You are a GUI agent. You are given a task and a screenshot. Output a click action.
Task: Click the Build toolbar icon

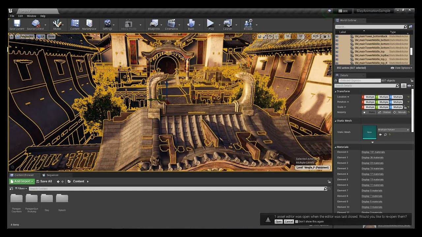coord(191,24)
